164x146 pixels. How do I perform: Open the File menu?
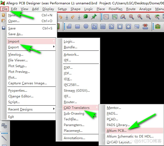click(5, 9)
